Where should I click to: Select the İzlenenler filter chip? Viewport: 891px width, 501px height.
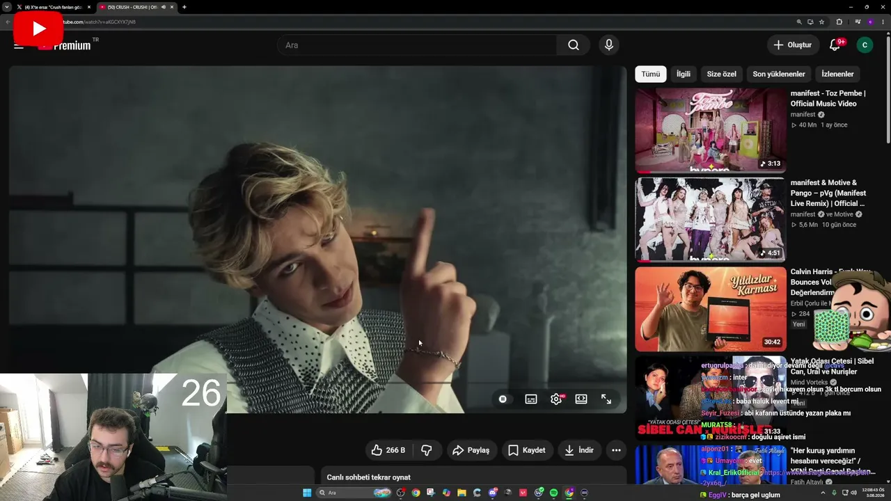[x=837, y=74]
